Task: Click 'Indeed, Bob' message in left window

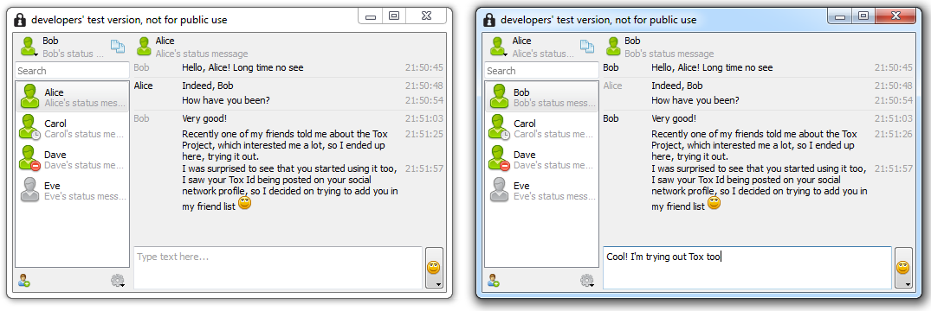Action: [x=208, y=86]
